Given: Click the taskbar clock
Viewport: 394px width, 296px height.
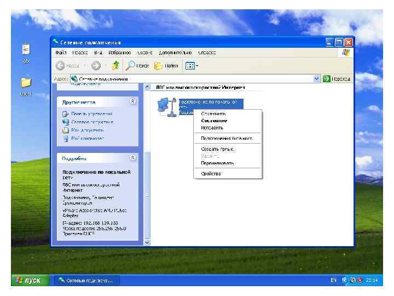Looking at the screenshot, I should point(372,280).
